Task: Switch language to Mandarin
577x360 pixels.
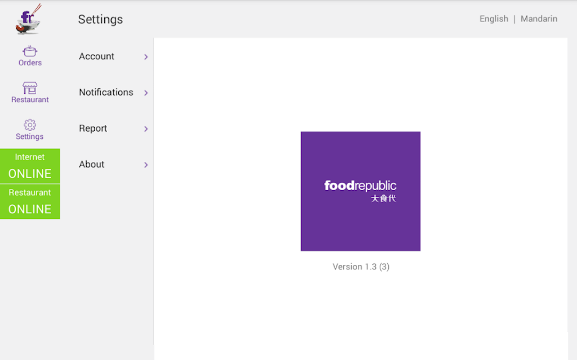Action: [x=539, y=19]
